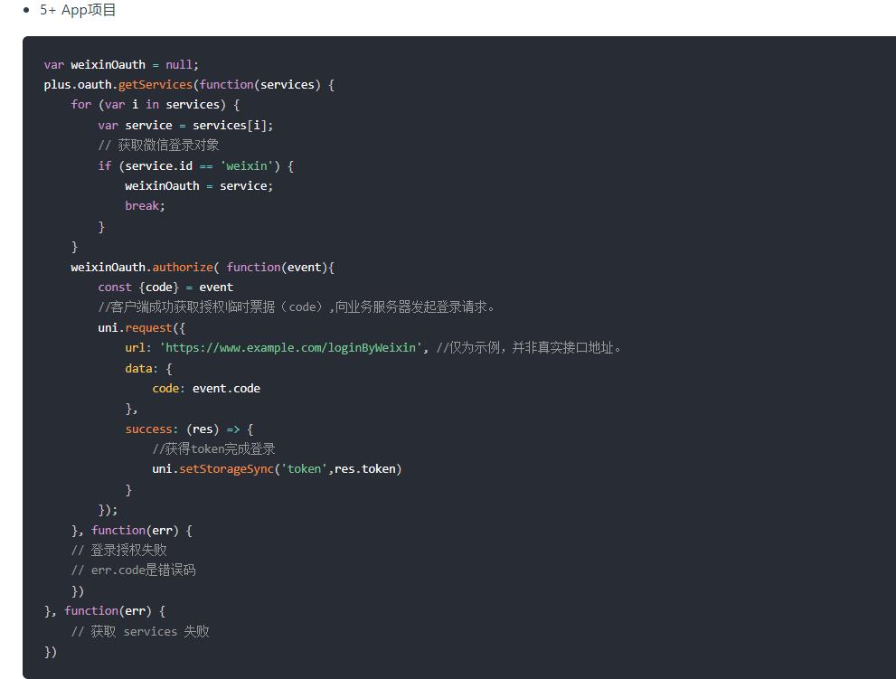Click 'var service = services[i];' line
The image size is (896, 679).
pyautogui.click(x=185, y=126)
